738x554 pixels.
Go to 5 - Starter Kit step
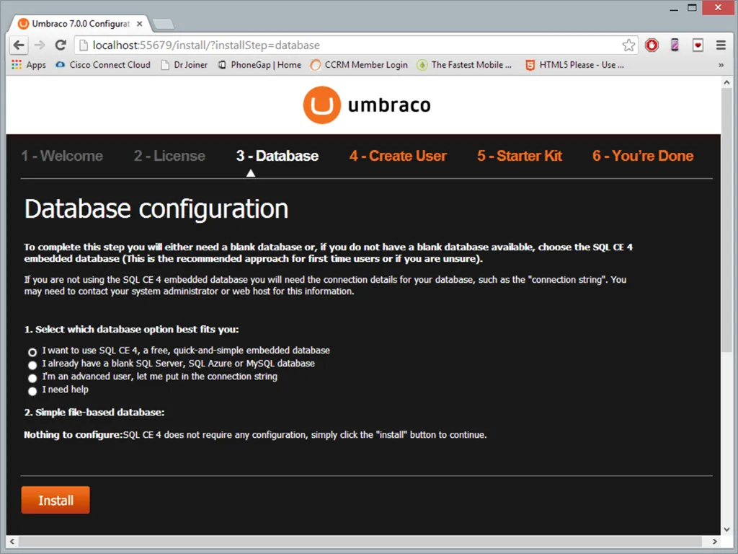[519, 156]
